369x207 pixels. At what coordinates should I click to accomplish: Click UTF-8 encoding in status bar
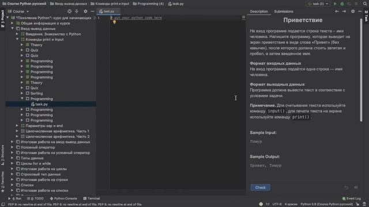click(277, 205)
